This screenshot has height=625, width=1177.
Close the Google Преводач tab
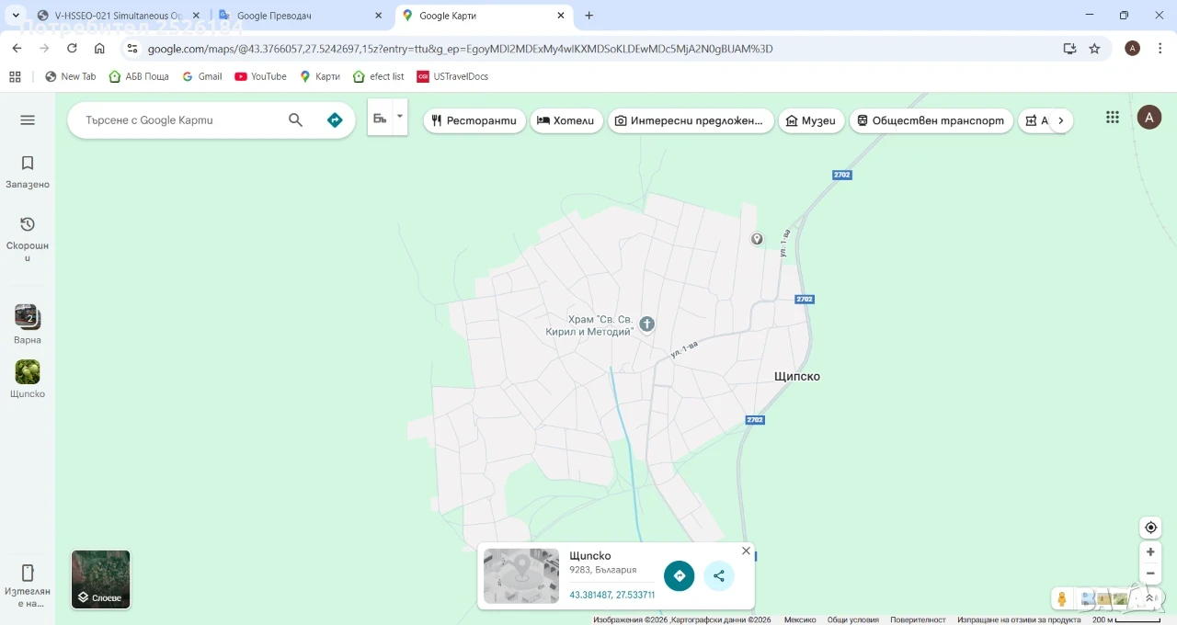[378, 16]
